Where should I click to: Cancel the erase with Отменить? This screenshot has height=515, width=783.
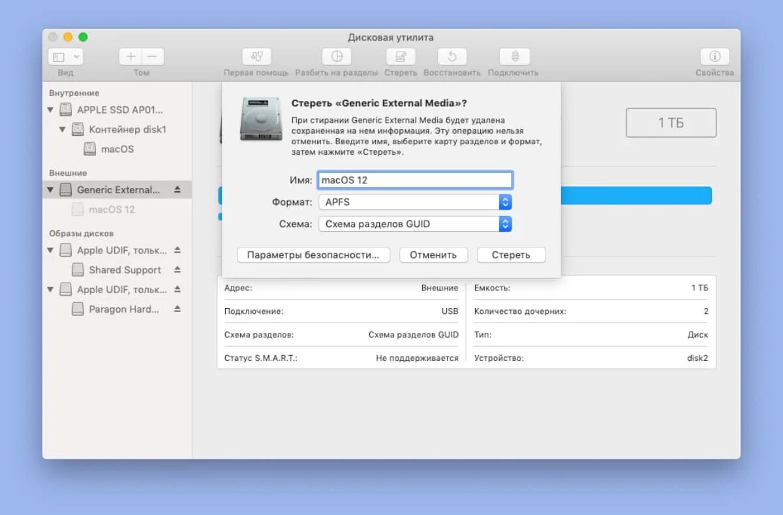coord(433,255)
